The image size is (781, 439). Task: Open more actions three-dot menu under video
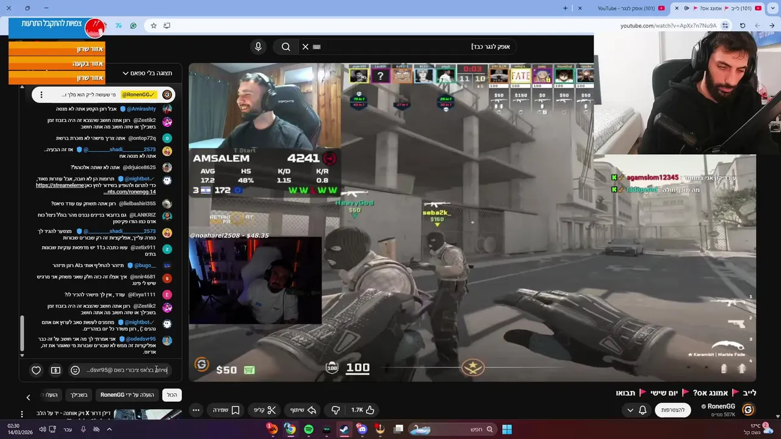tap(196, 410)
